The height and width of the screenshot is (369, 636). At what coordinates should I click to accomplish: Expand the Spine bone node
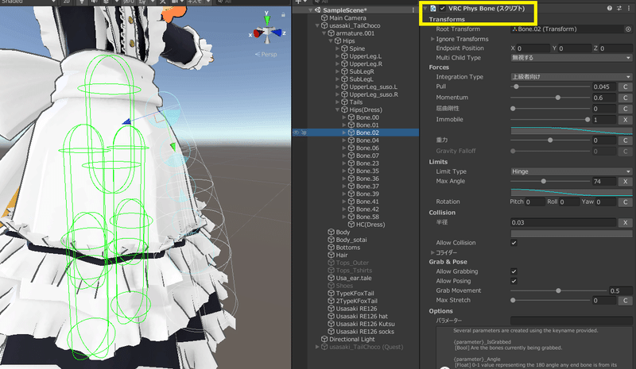[337, 48]
